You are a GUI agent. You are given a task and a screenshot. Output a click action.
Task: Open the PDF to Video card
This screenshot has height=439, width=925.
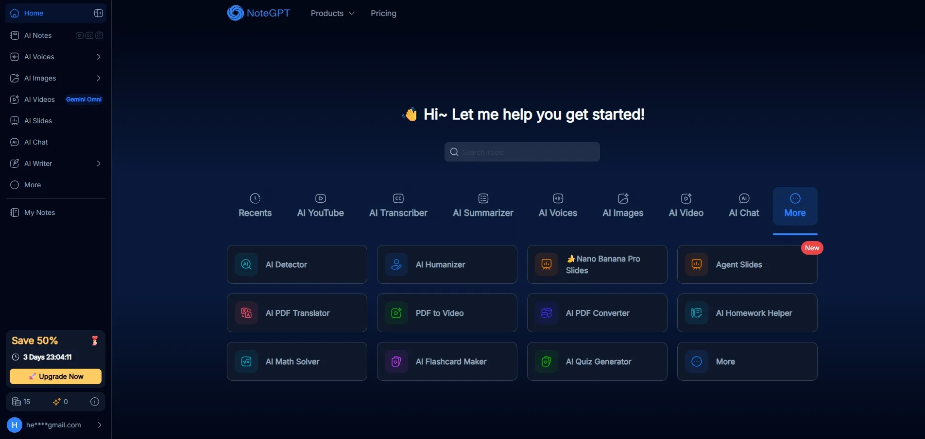point(447,313)
